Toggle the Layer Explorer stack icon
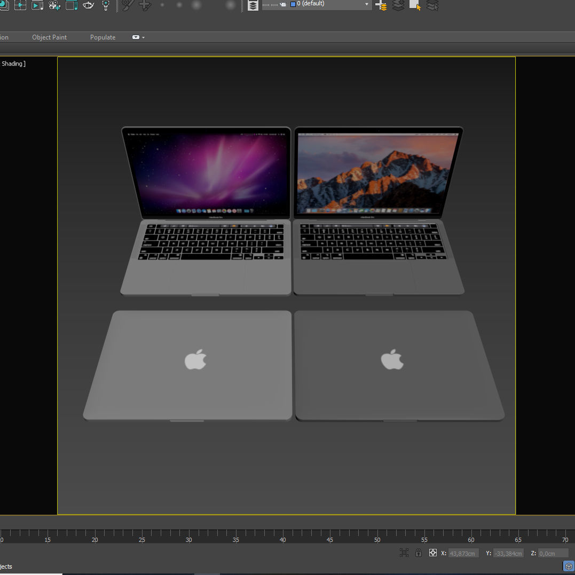 coord(253,5)
